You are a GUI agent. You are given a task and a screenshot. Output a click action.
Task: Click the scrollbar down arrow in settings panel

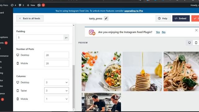point(74,110)
